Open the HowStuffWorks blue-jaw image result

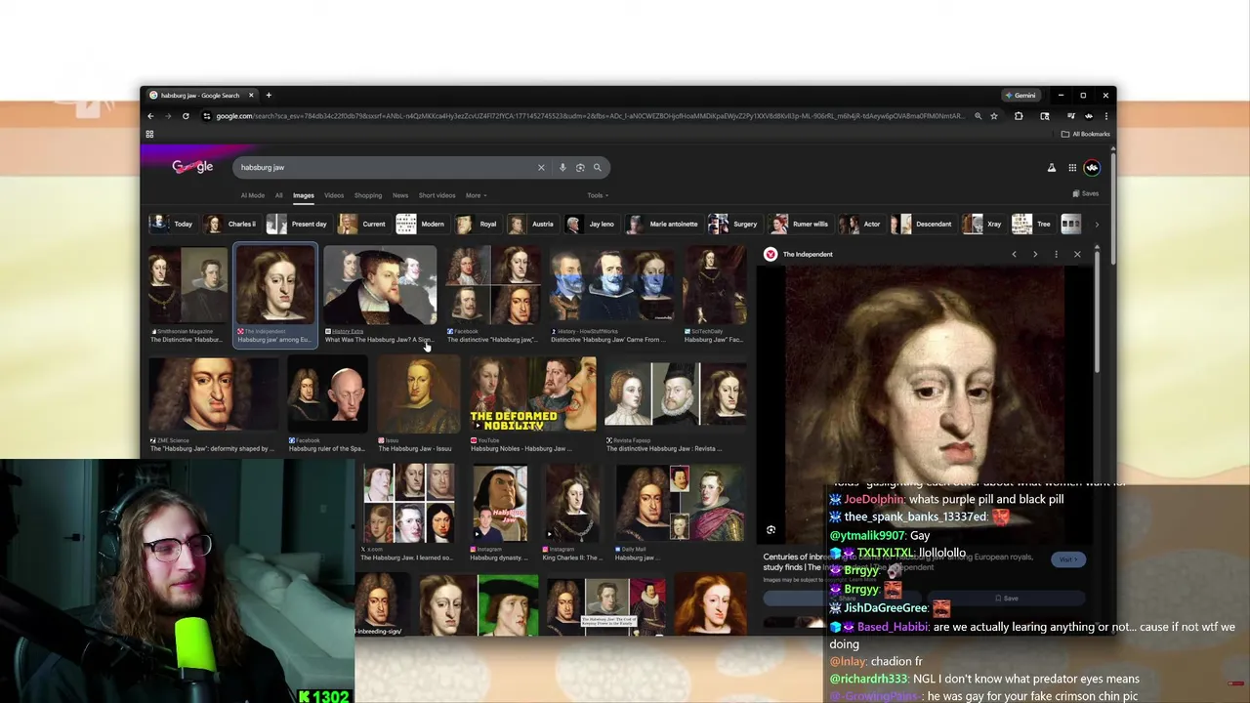pyautogui.click(x=611, y=294)
